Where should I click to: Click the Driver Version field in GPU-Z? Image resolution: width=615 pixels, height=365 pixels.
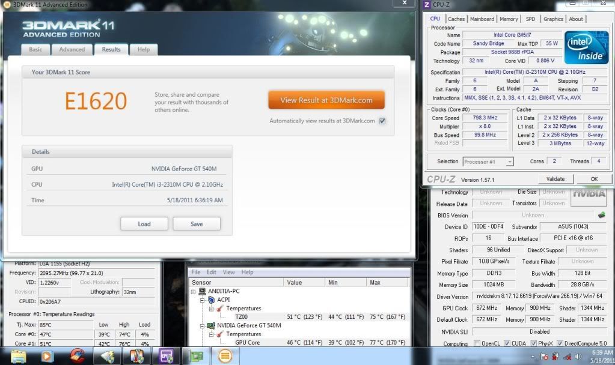tap(540, 297)
